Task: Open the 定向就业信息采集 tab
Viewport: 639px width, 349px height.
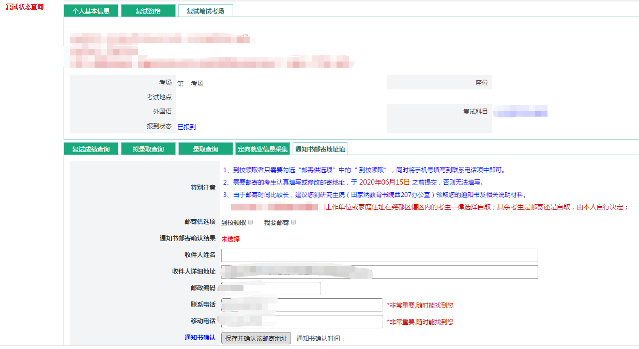Action: coord(263,149)
